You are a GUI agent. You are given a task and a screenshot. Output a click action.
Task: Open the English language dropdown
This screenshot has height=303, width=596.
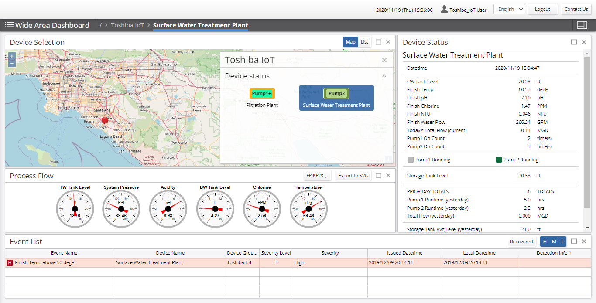[509, 9]
